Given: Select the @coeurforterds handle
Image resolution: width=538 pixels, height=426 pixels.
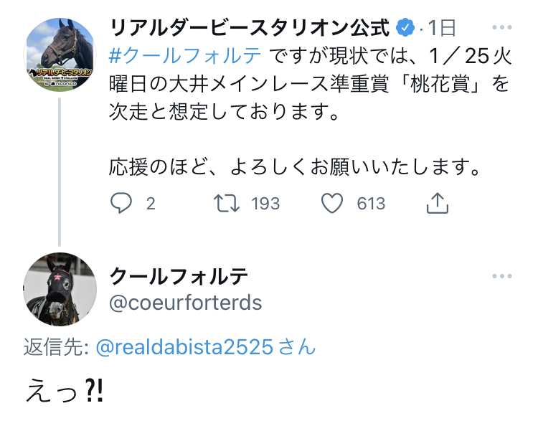Looking at the screenshot, I should tap(185, 302).
